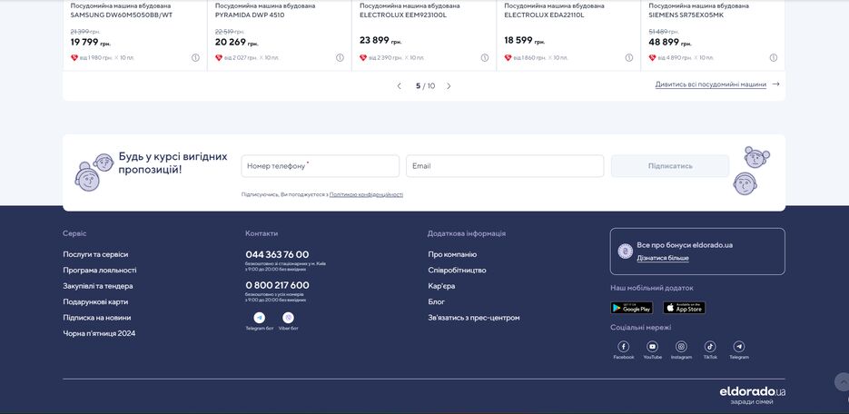Open Програма лояльності footer link

click(x=100, y=270)
